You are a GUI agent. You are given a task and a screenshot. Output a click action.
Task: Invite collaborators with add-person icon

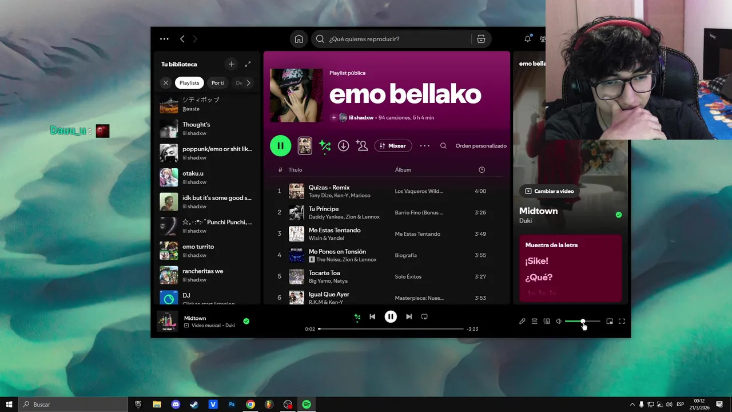(362, 146)
